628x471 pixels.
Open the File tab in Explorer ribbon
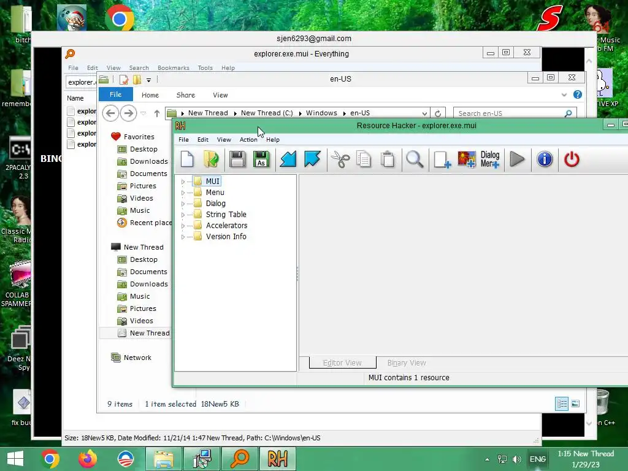click(116, 94)
